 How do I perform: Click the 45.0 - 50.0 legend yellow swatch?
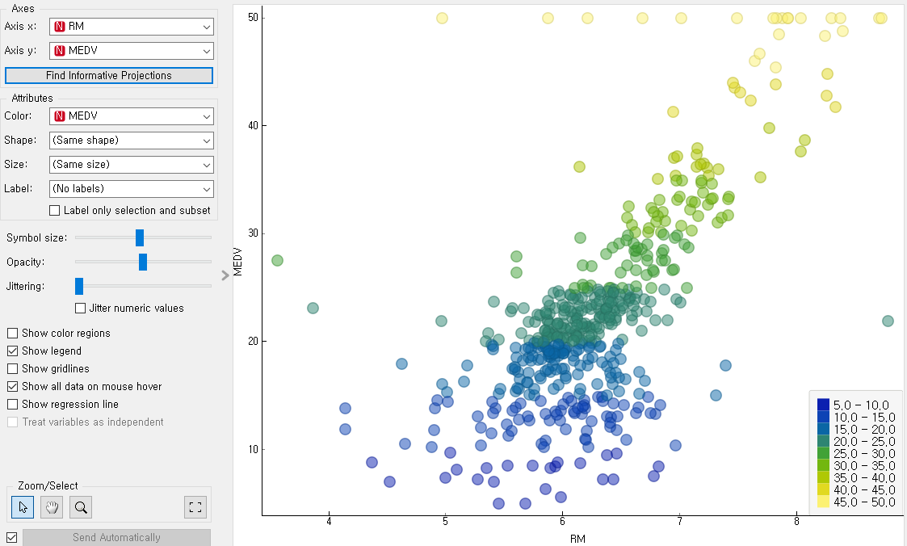coord(823,502)
